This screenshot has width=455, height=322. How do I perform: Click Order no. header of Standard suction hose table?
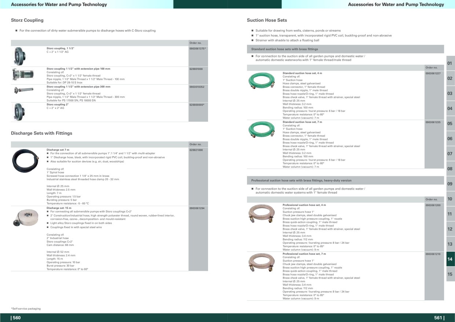click(x=432, y=68)
